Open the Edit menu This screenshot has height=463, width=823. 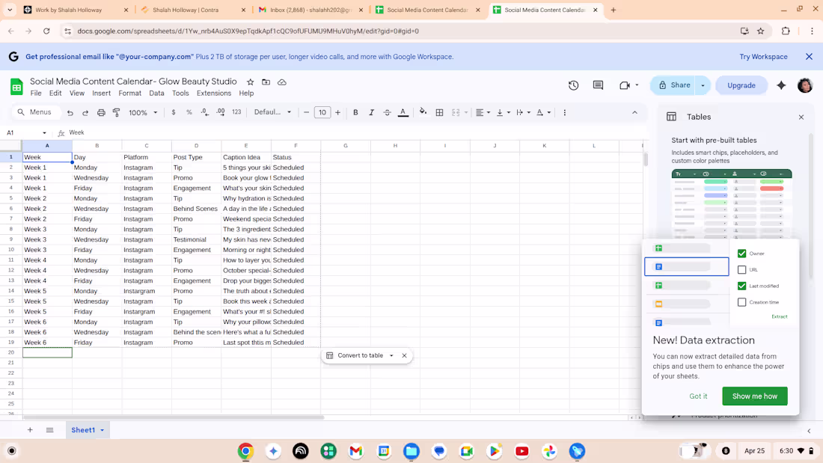pyautogui.click(x=55, y=93)
